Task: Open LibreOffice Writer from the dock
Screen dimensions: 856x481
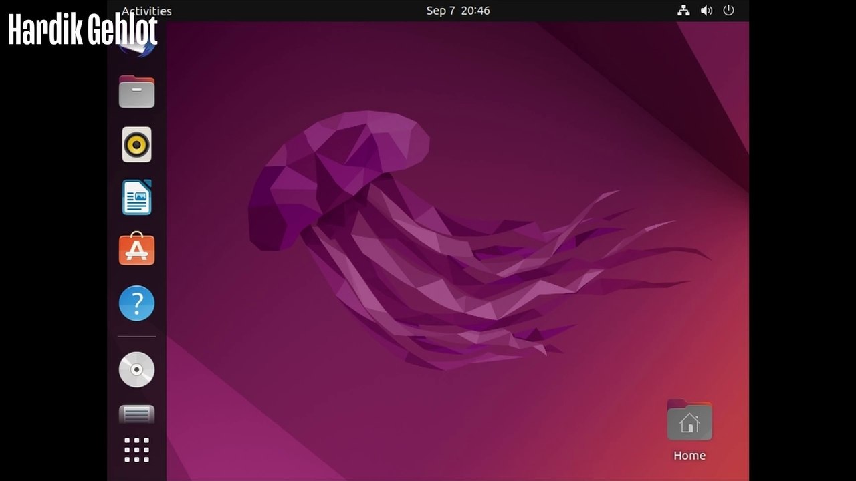Action: coord(136,197)
